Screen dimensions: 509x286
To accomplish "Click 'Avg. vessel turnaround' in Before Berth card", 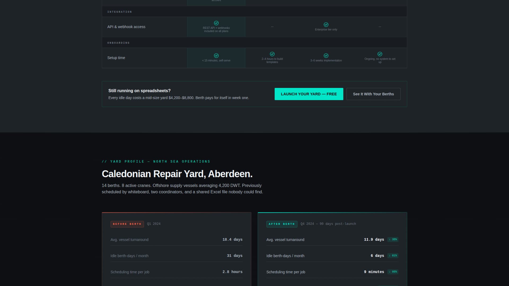I will click(x=129, y=240).
